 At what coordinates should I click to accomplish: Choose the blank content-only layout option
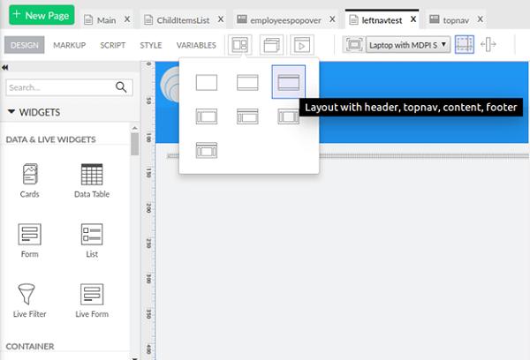tap(206, 83)
